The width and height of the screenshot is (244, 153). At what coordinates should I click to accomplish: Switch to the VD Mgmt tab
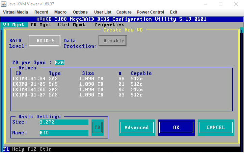click(14, 24)
